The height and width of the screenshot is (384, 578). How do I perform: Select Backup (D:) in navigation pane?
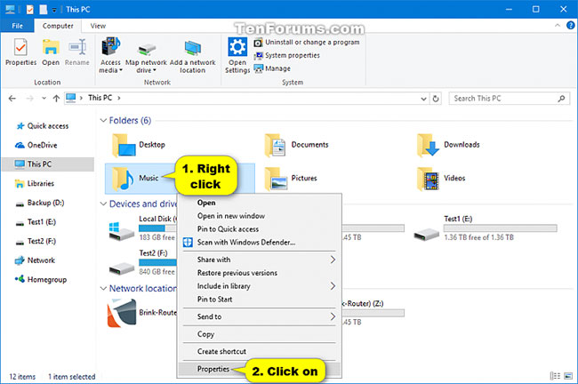(40, 203)
